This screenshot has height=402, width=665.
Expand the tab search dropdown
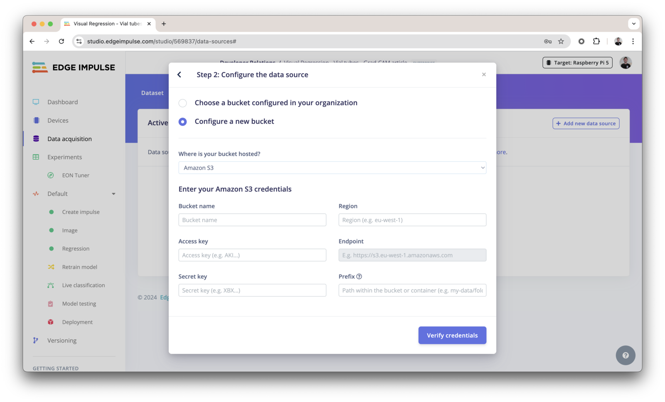pos(633,24)
